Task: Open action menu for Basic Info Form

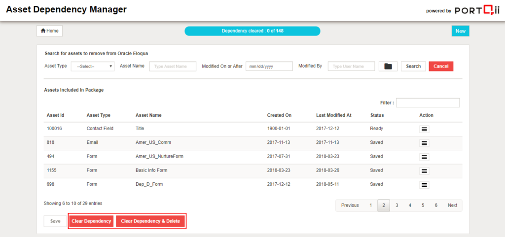Action: (424, 171)
